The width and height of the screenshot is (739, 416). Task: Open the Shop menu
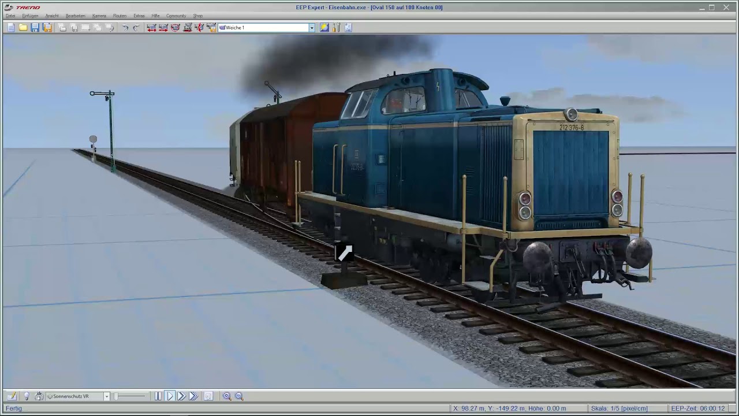tap(197, 16)
